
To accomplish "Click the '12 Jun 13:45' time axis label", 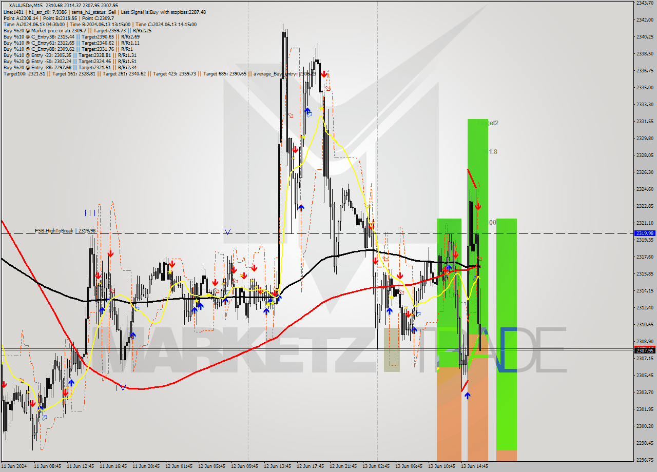I will pyautogui.click(x=277, y=466).
